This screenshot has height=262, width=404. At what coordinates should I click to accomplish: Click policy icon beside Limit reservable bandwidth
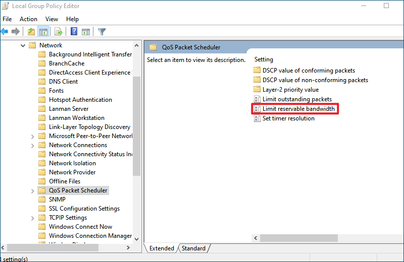click(x=257, y=108)
